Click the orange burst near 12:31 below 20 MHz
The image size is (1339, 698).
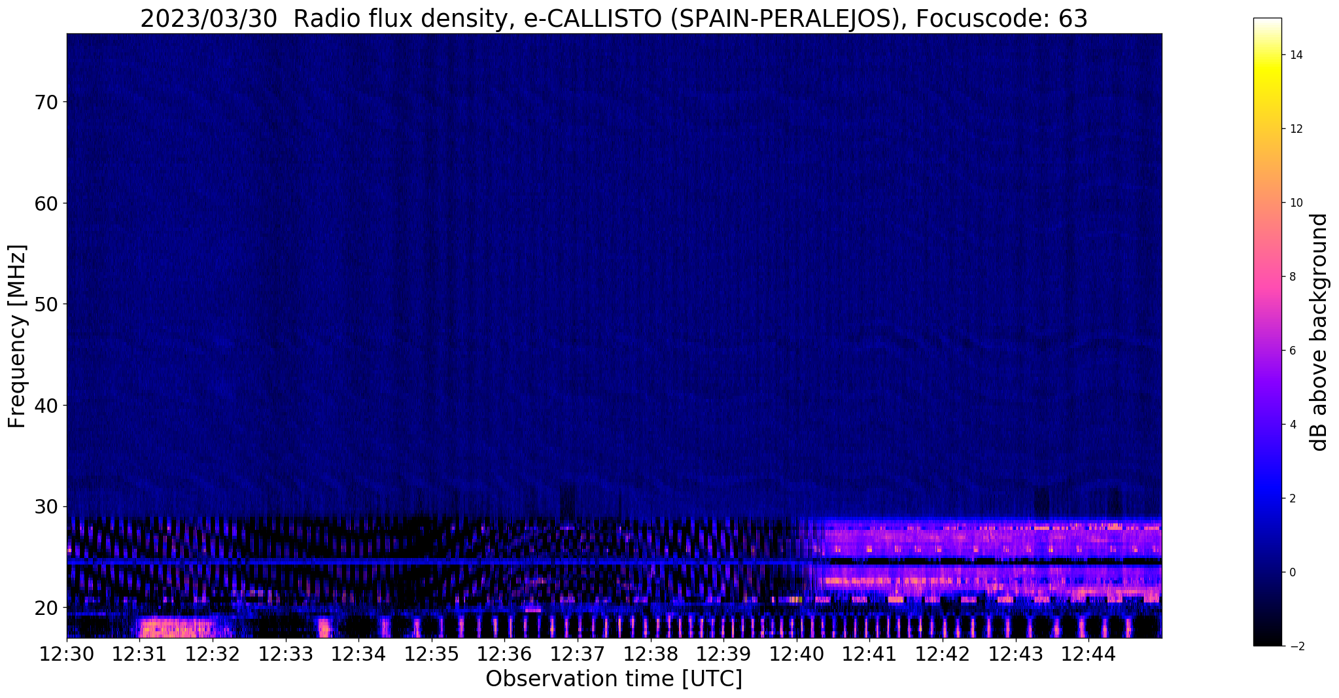175,628
